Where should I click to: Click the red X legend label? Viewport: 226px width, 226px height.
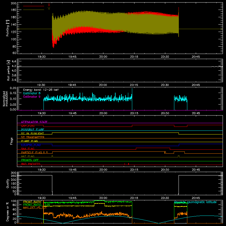pyautogui.click(x=49, y=5)
